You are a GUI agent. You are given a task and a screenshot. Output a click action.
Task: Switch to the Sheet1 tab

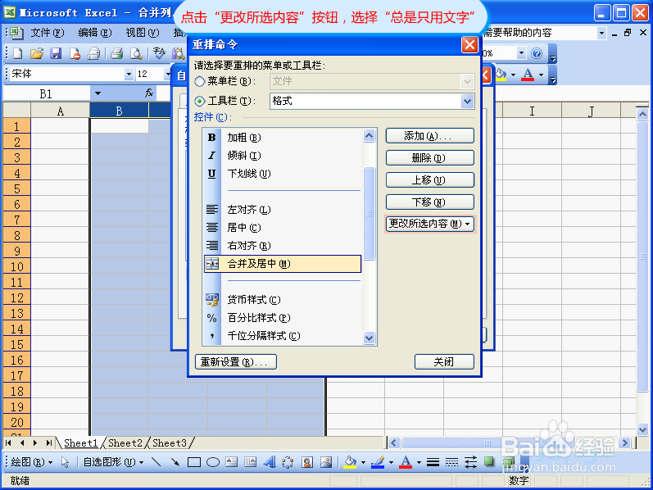[x=81, y=443]
